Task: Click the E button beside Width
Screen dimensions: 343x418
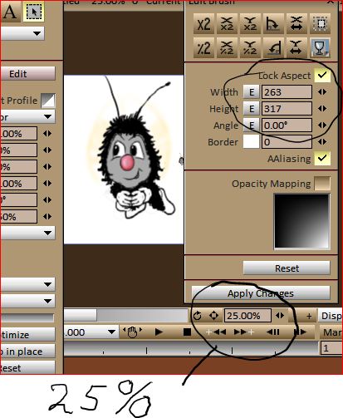Action: tap(252, 92)
